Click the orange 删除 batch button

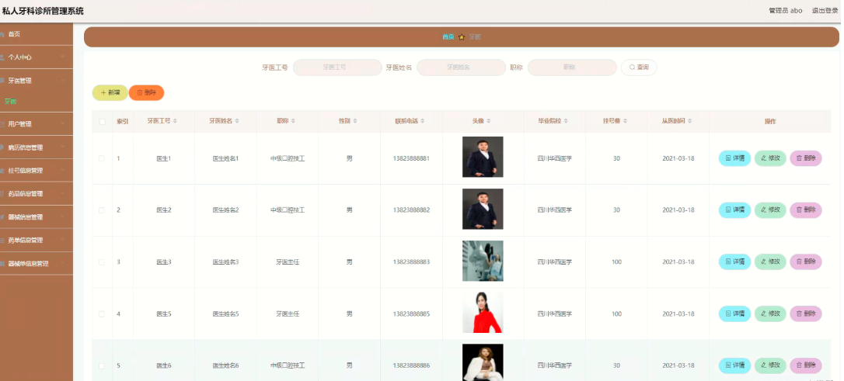(146, 93)
